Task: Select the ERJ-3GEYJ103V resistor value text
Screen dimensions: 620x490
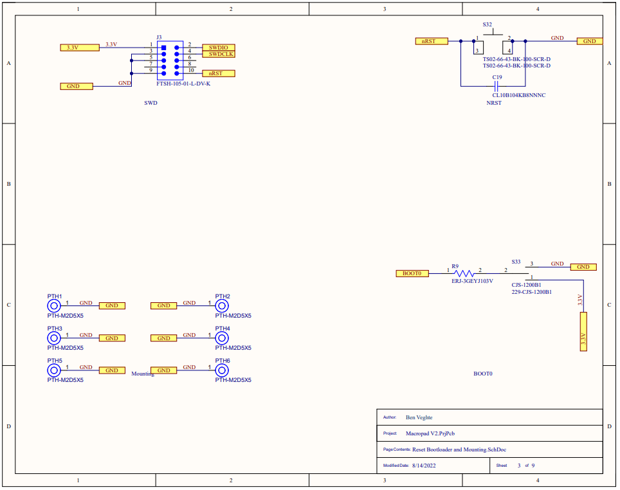Action: pos(472,281)
